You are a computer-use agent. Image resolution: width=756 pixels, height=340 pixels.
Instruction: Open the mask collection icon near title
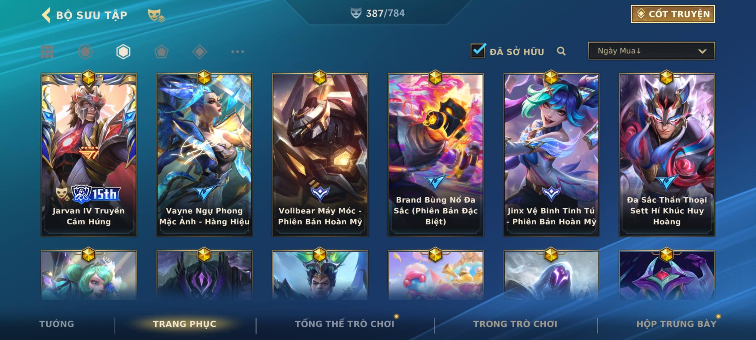point(156,15)
